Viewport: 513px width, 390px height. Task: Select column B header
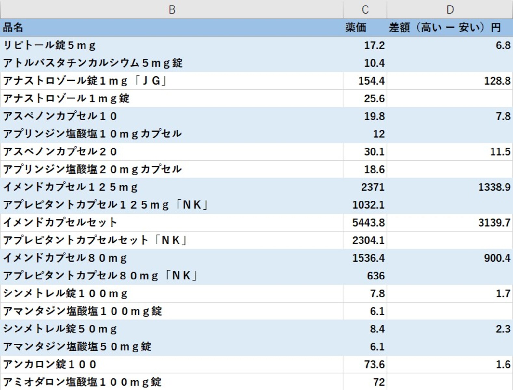172,9
